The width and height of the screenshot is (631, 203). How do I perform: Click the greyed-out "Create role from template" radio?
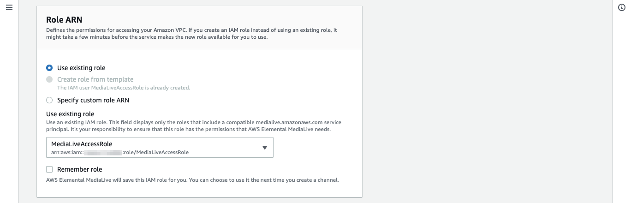(x=49, y=79)
